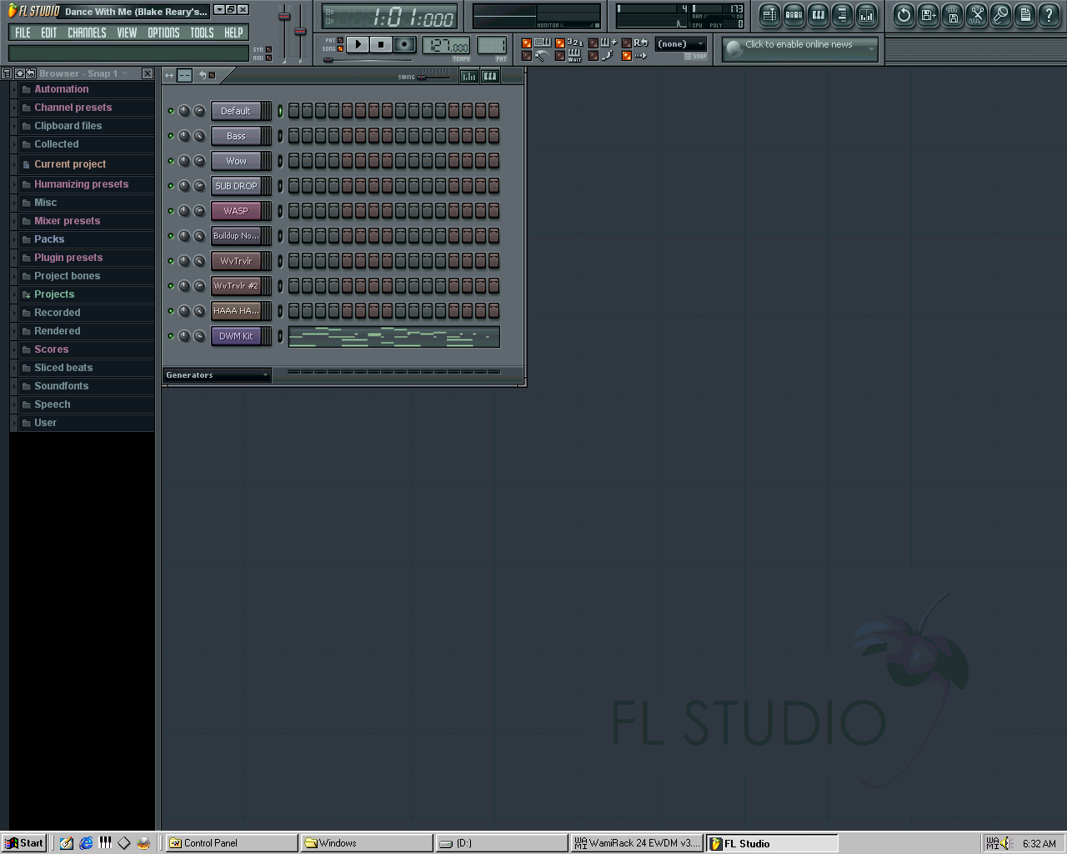Open the CHANNELS menu

[x=87, y=33]
